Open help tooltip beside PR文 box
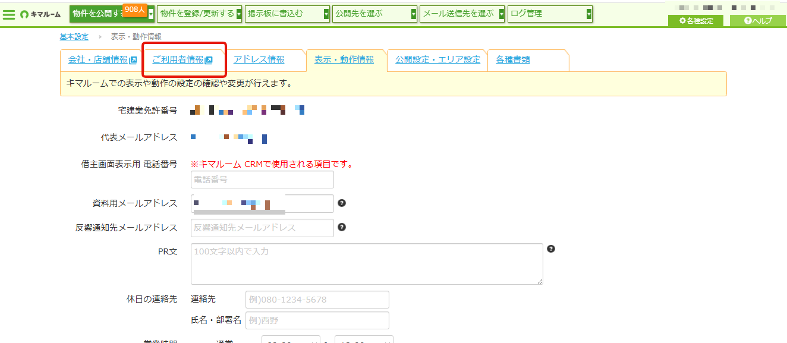The image size is (787, 343). 551,248
